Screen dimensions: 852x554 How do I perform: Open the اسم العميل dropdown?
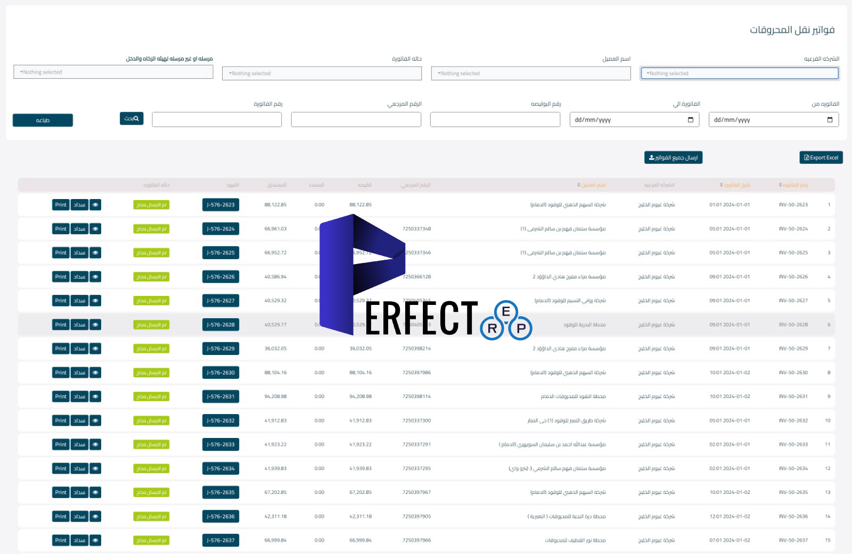[531, 73]
